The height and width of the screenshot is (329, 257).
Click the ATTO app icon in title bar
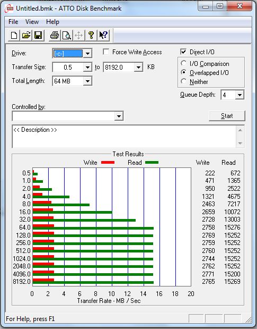coord(10,9)
